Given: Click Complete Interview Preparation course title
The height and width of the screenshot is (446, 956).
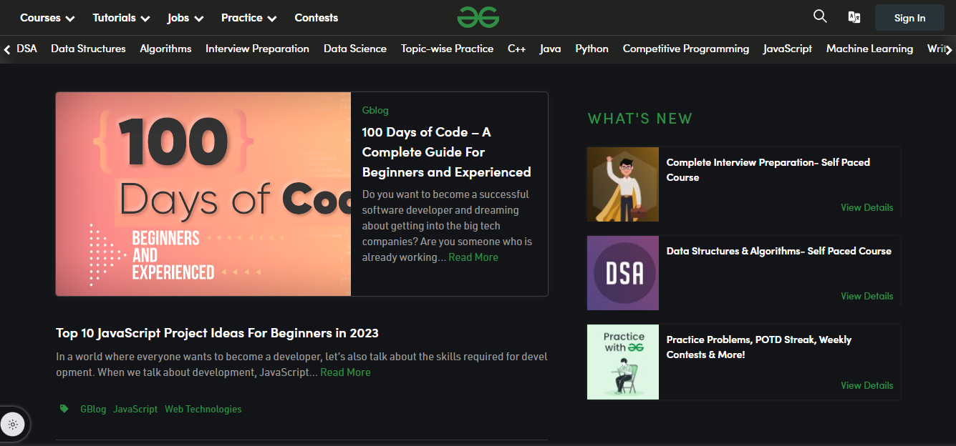Looking at the screenshot, I should tap(768, 170).
